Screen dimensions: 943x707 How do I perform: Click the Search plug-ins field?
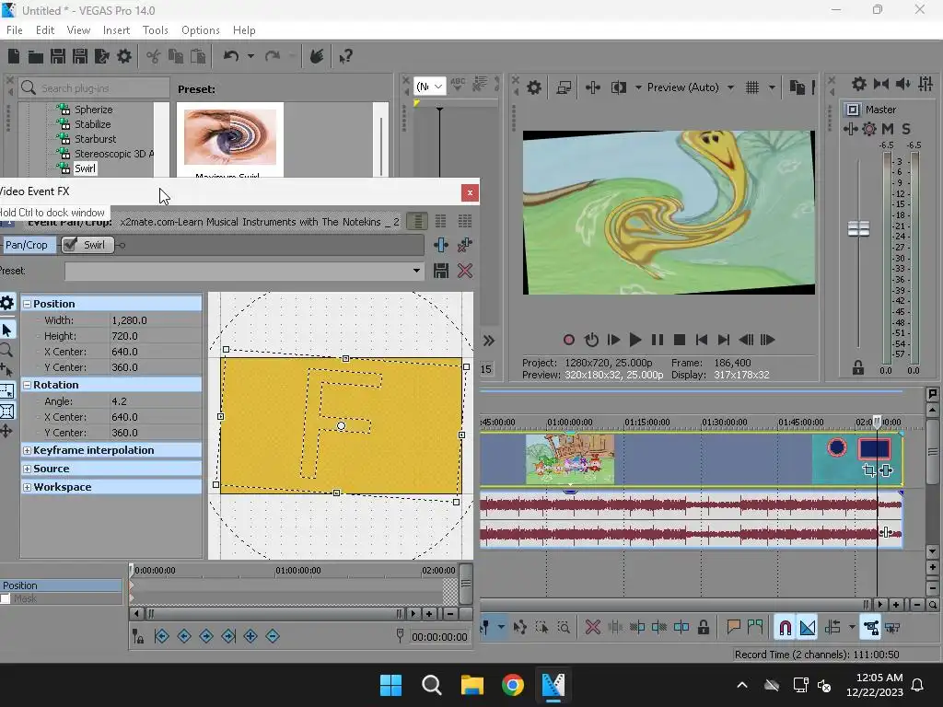point(95,87)
